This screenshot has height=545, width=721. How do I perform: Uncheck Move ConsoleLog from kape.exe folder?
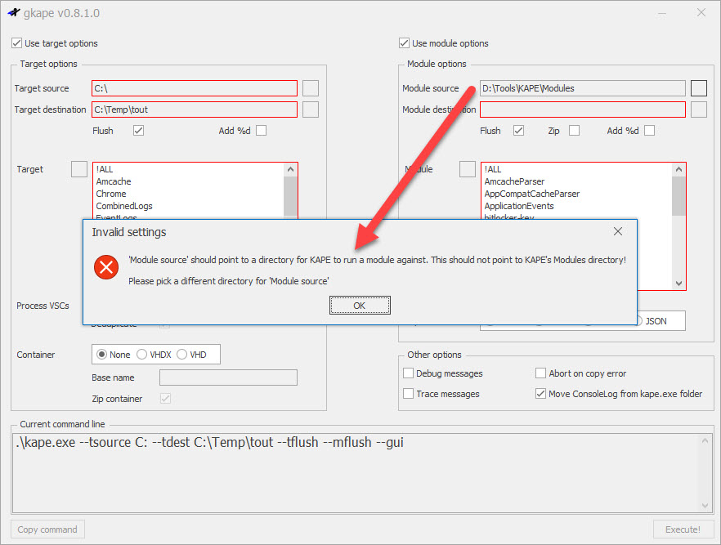(x=541, y=393)
